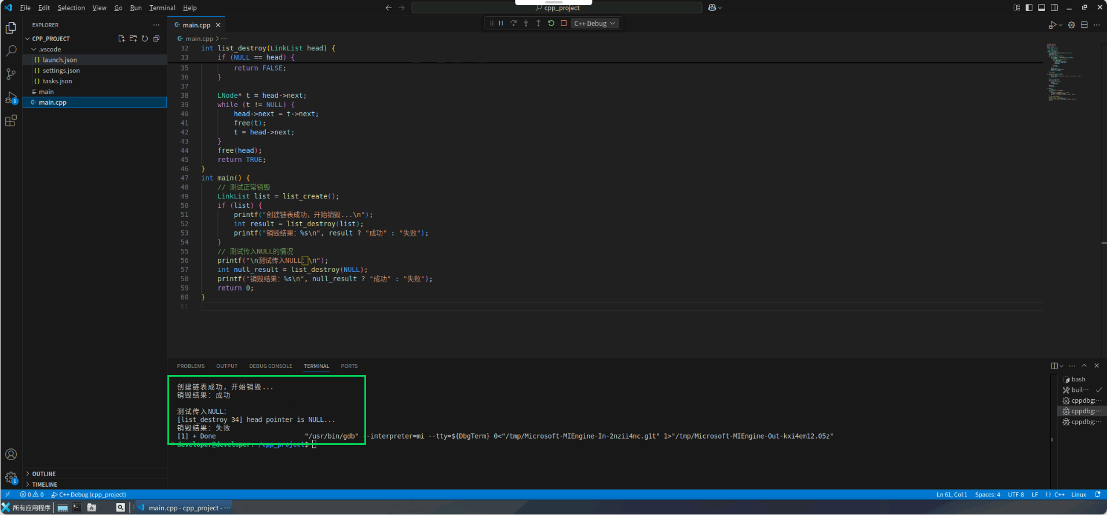
Task: Toggle the primary side bar visibility
Action: click(1029, 8)
